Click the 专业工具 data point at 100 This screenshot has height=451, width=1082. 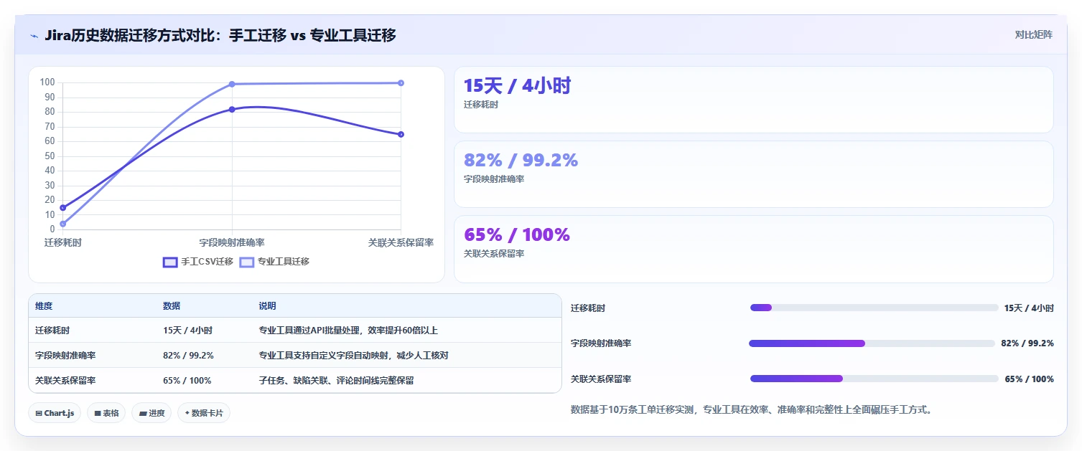(x=401, y=82)
